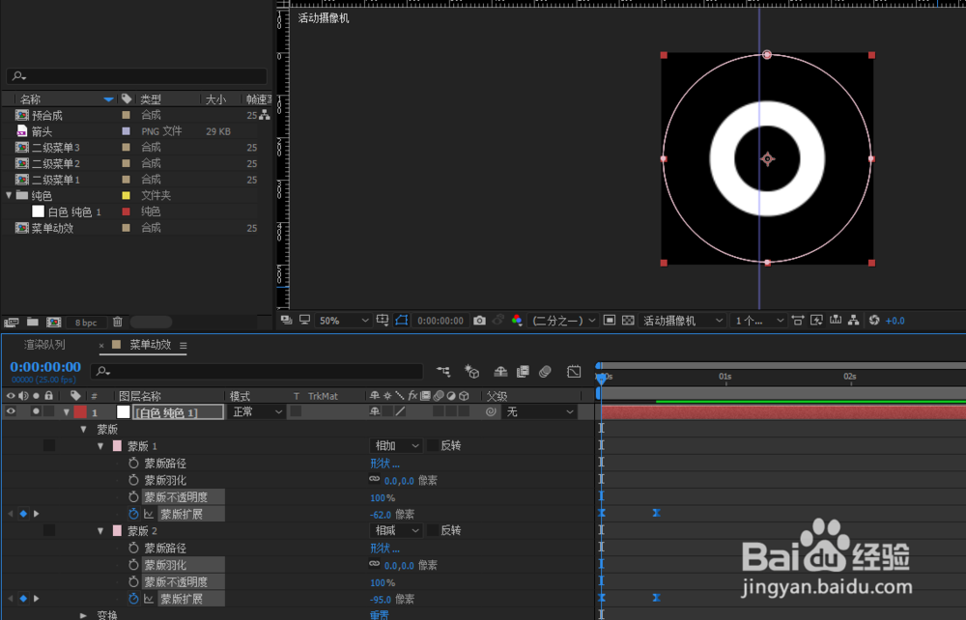Collapse the 纯色 folder in project panel
966x620 pixels.
[9, 195]
